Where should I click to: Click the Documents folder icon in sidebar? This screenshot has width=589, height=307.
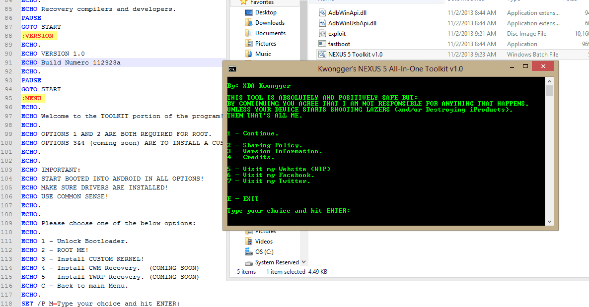pos(249,33)
